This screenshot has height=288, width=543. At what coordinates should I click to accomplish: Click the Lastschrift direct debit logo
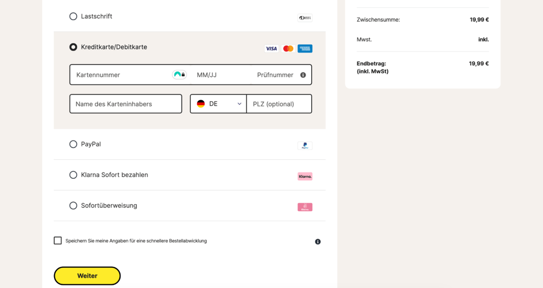(x=305, y=18)
